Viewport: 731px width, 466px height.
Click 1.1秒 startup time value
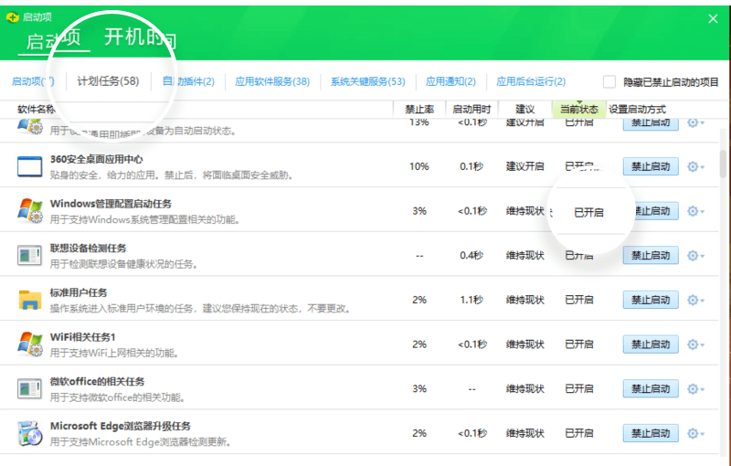point(471,300)
